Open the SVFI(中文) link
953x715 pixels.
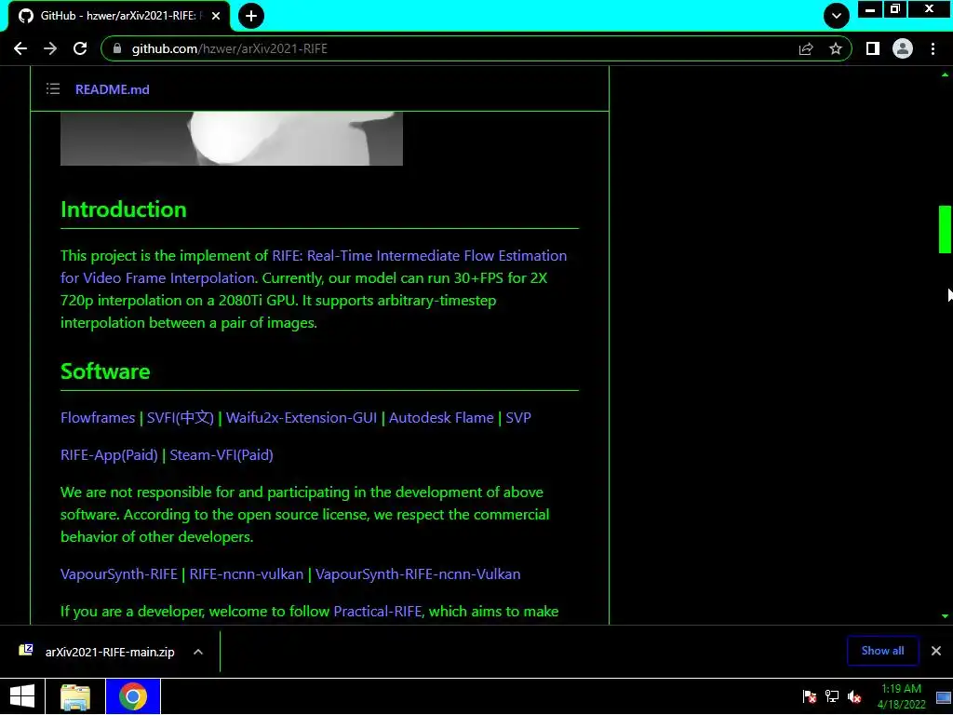point(181,418)
